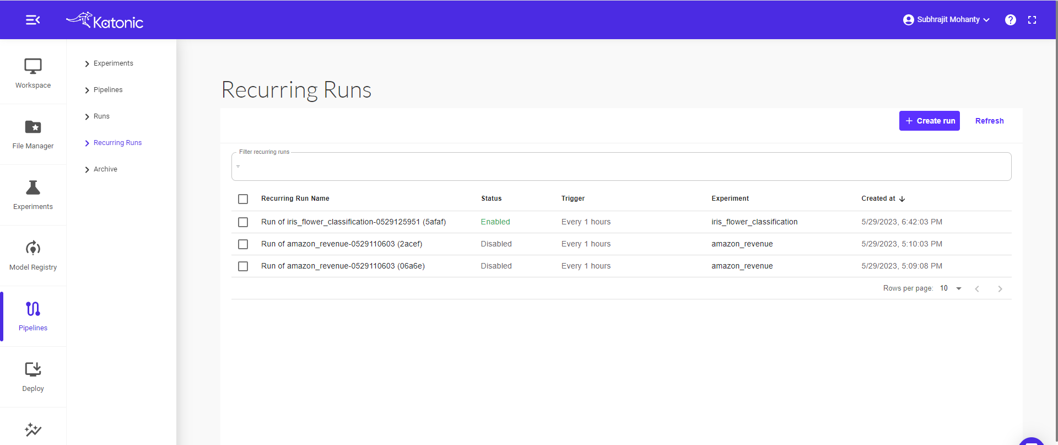
Task: Open the Workspace section in sidebar
Action: (x=33, y=73)
